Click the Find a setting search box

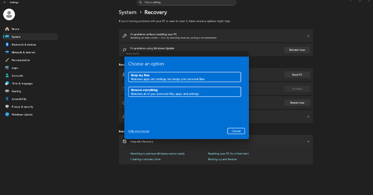click(x=186, y=2)
